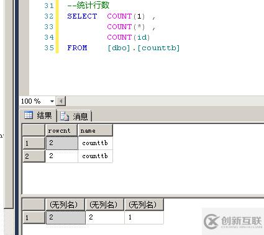Click the FROM keyword on line 35
264x235 pixels.
pyautogui.click(x=77, y=48)
